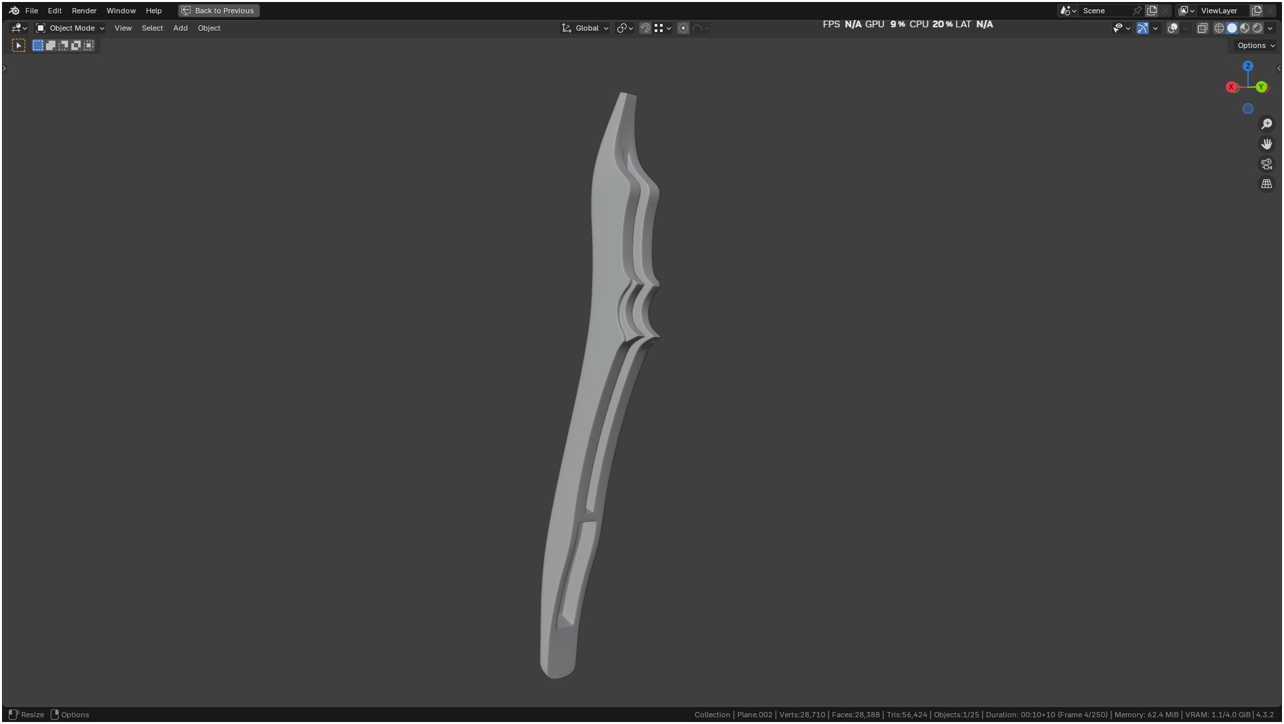Open the editor type dropdown
The width and height of the screenshot is (1284, 724).
pyautogui.click(x=19, y=28)
